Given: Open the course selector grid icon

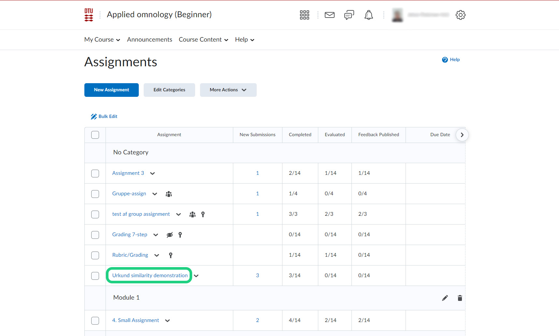Looking at the screenshot, I should (x=304, y=15).
